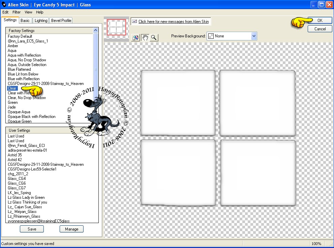Select the hand pan tool
The width and height of the screenshot is (334, 248).
point(145,38)
